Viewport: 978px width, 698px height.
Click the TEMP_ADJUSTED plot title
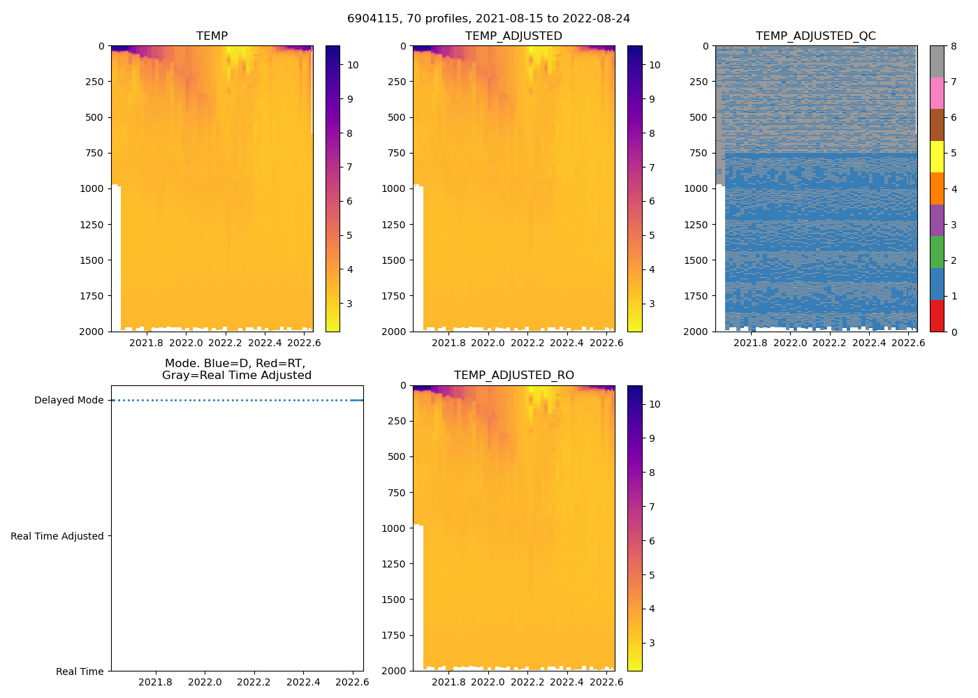click(x=513, y=36)
